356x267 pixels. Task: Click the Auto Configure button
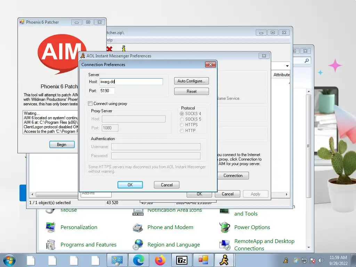(192, 81)
